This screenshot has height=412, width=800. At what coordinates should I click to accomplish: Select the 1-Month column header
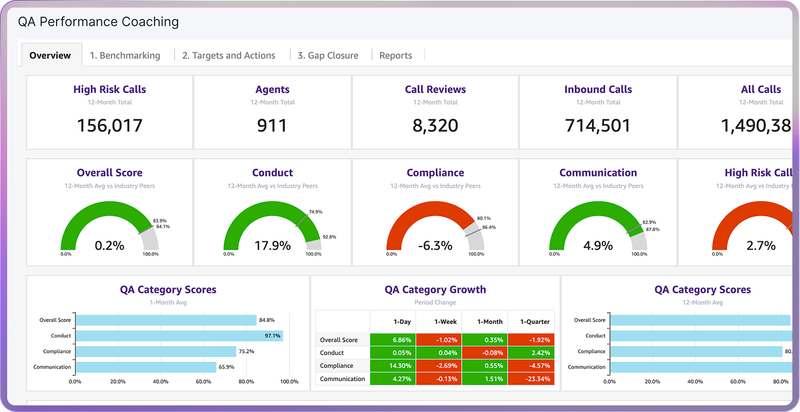[485, 321]
